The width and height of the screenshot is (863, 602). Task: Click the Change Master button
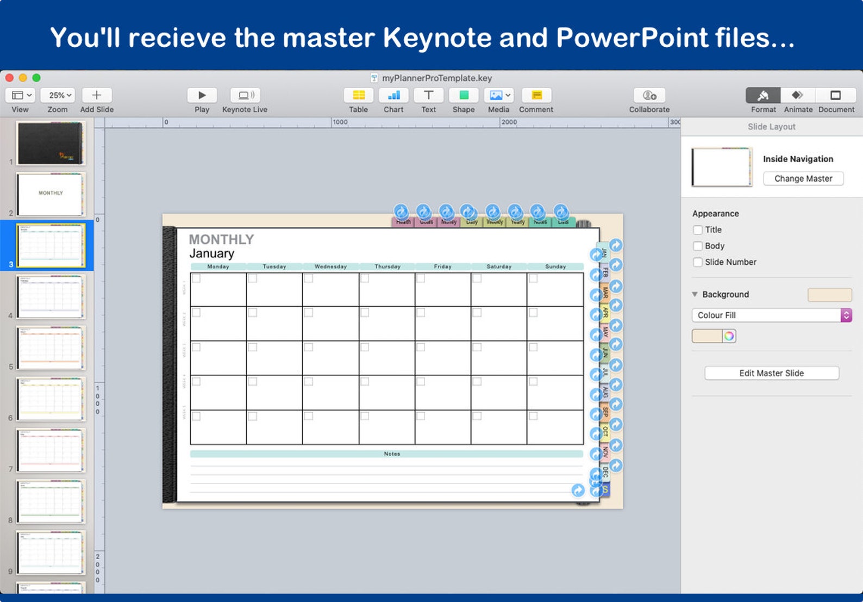click(x=803, y=178)
